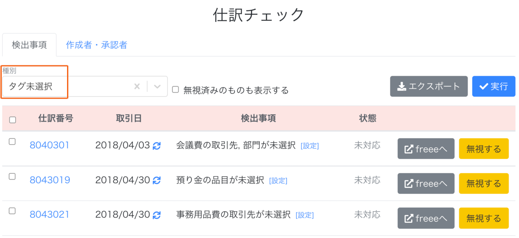Select all rows via header checkbox

click(13, 120)
